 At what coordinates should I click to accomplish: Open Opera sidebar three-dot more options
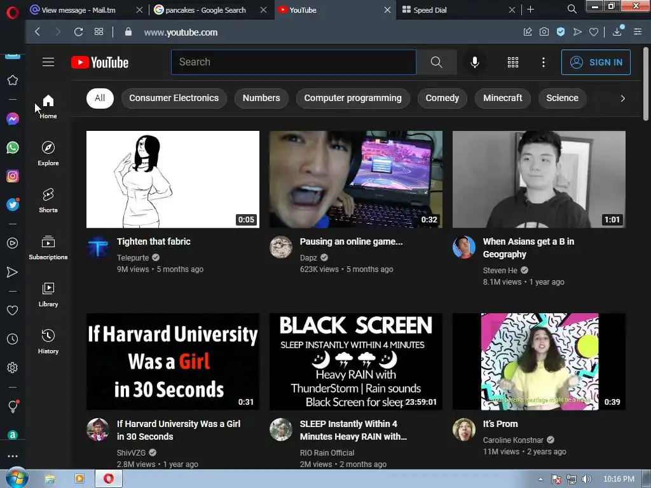point(13,456)
